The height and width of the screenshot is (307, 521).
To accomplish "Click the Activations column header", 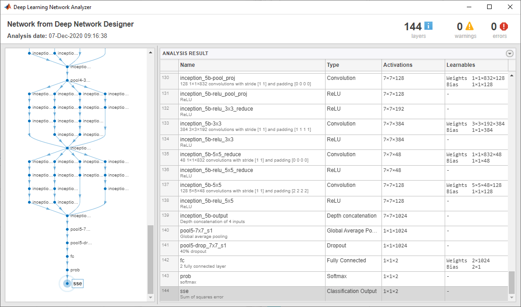I will click(413, 65).
